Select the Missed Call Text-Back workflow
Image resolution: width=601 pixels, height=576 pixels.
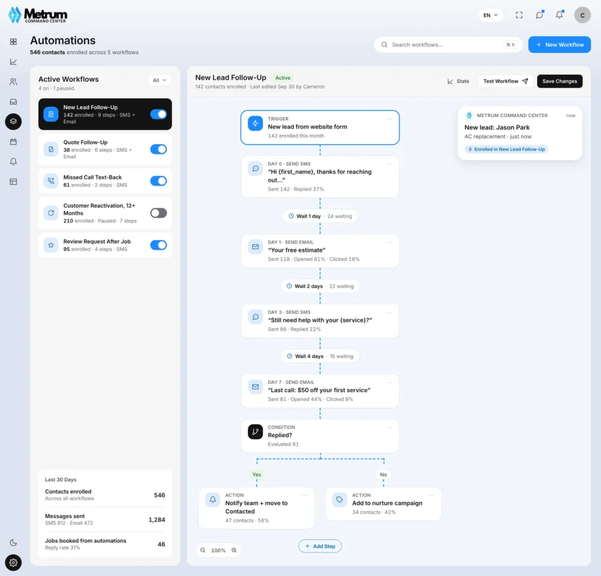(105, 180)
